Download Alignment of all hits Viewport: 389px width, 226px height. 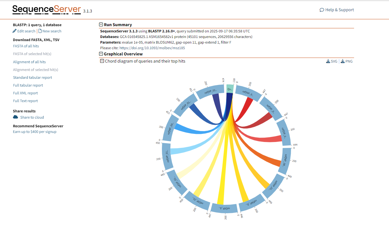[x=29, y=62]
